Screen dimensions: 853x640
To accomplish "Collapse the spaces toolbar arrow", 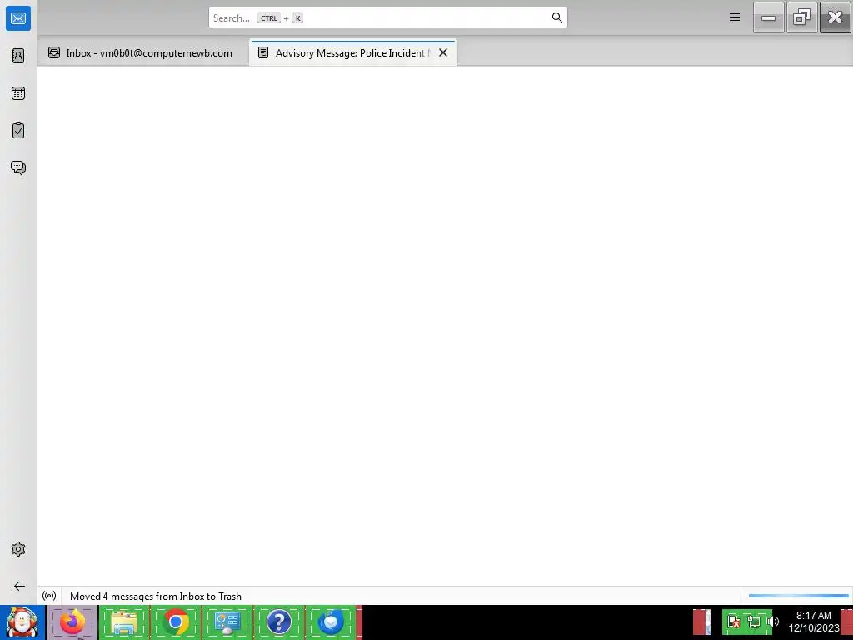I will click(x=18, y=586).
